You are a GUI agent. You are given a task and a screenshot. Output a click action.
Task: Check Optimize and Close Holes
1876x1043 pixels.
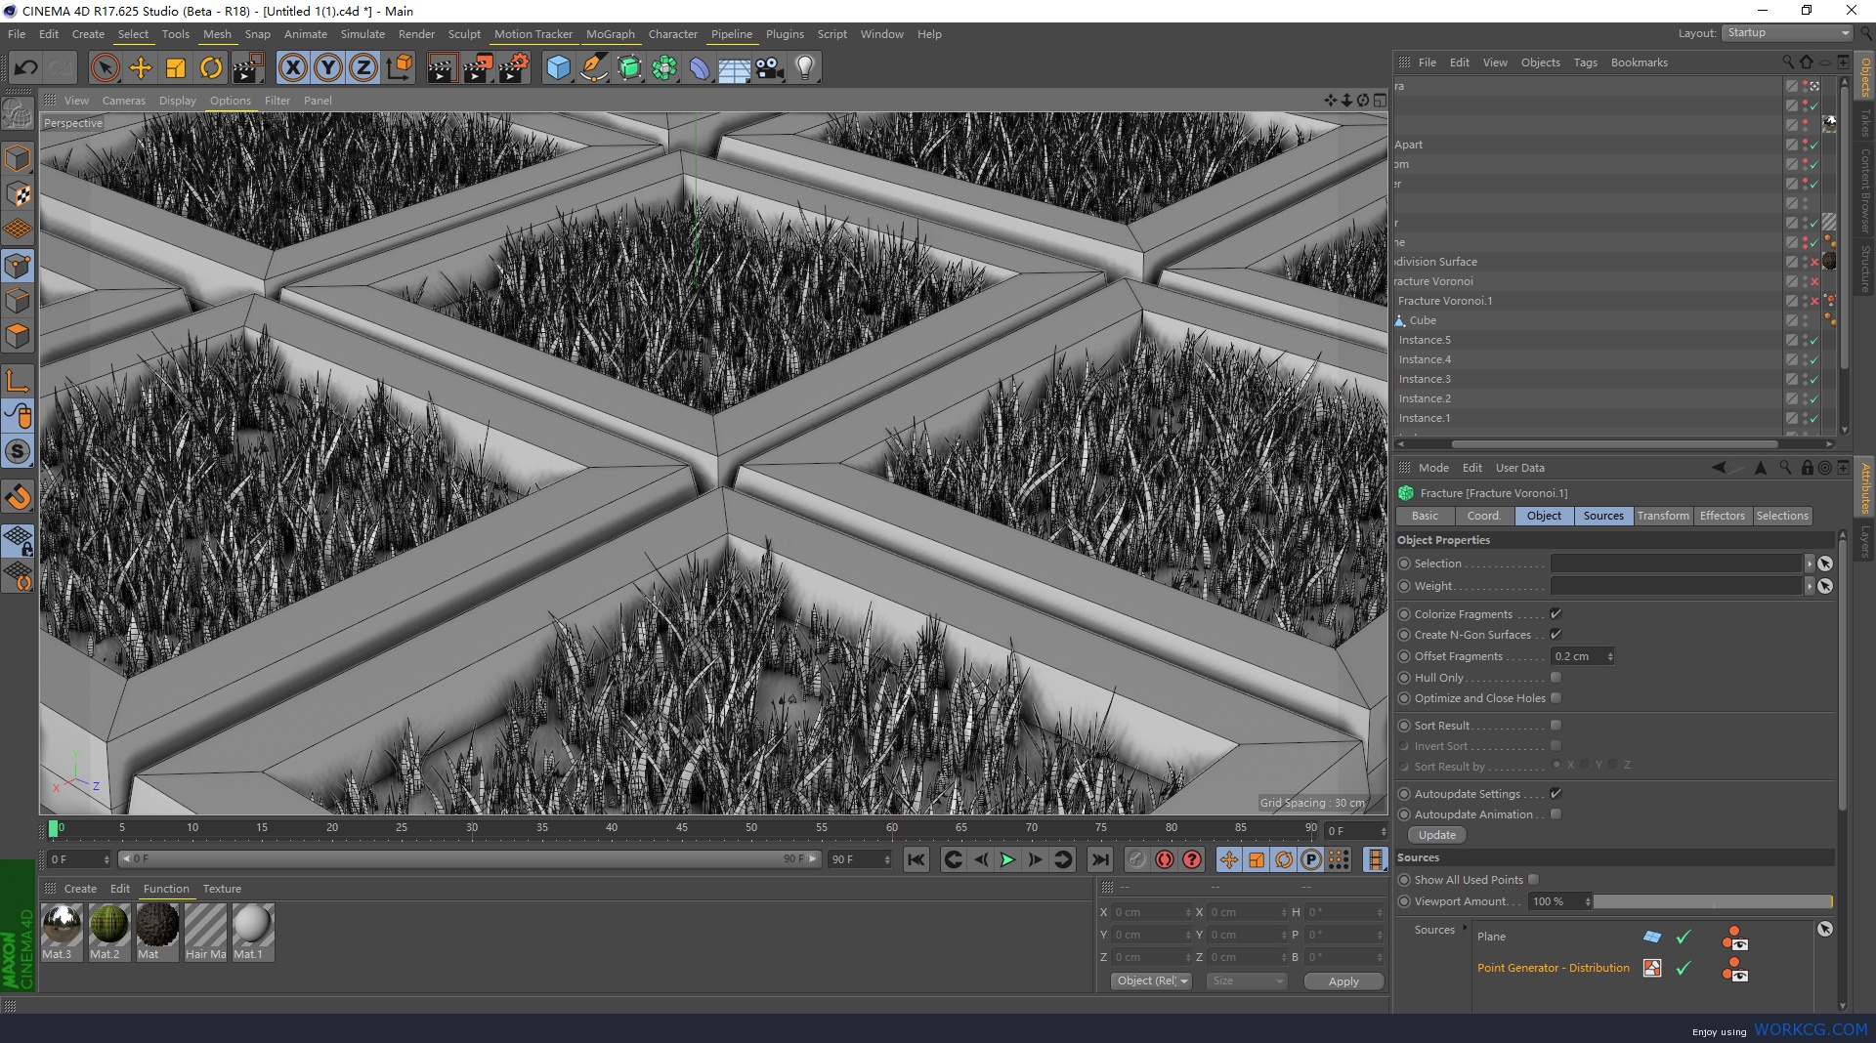pyautogui.click(x=1556, y=697)
